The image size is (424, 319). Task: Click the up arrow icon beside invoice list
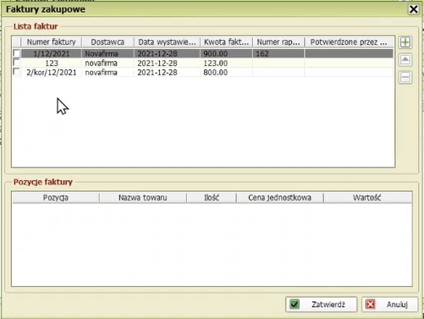405,60
